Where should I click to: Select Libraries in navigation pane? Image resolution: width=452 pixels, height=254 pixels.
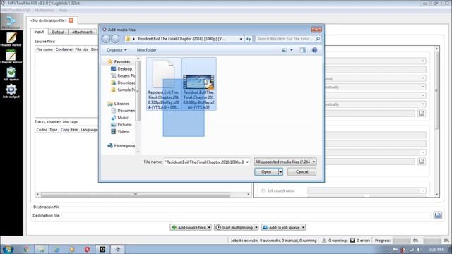(x=119, y=104)
